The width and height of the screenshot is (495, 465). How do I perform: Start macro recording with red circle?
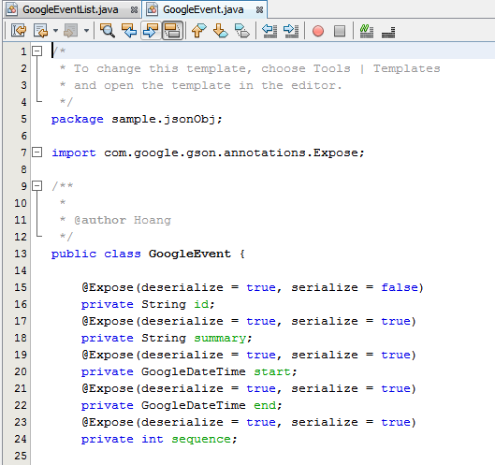[x=318, y=31]
